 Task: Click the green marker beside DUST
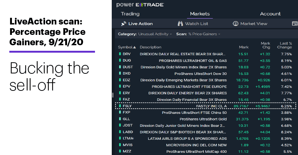(120, 67)
